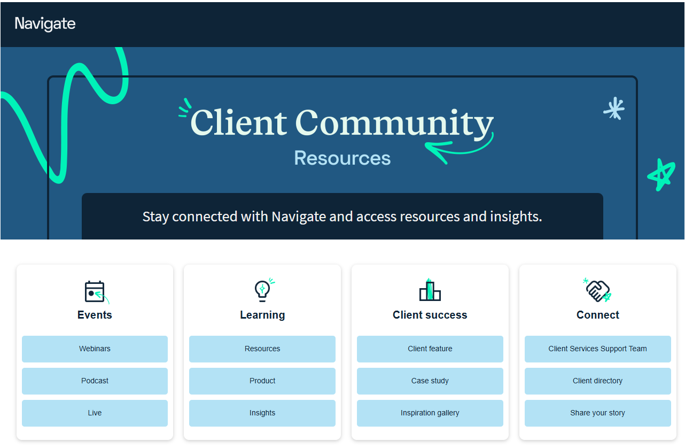Viewport: 685px width, 448px height.
Task: Click the Connect handshake icon
Action: click(597, 291)
